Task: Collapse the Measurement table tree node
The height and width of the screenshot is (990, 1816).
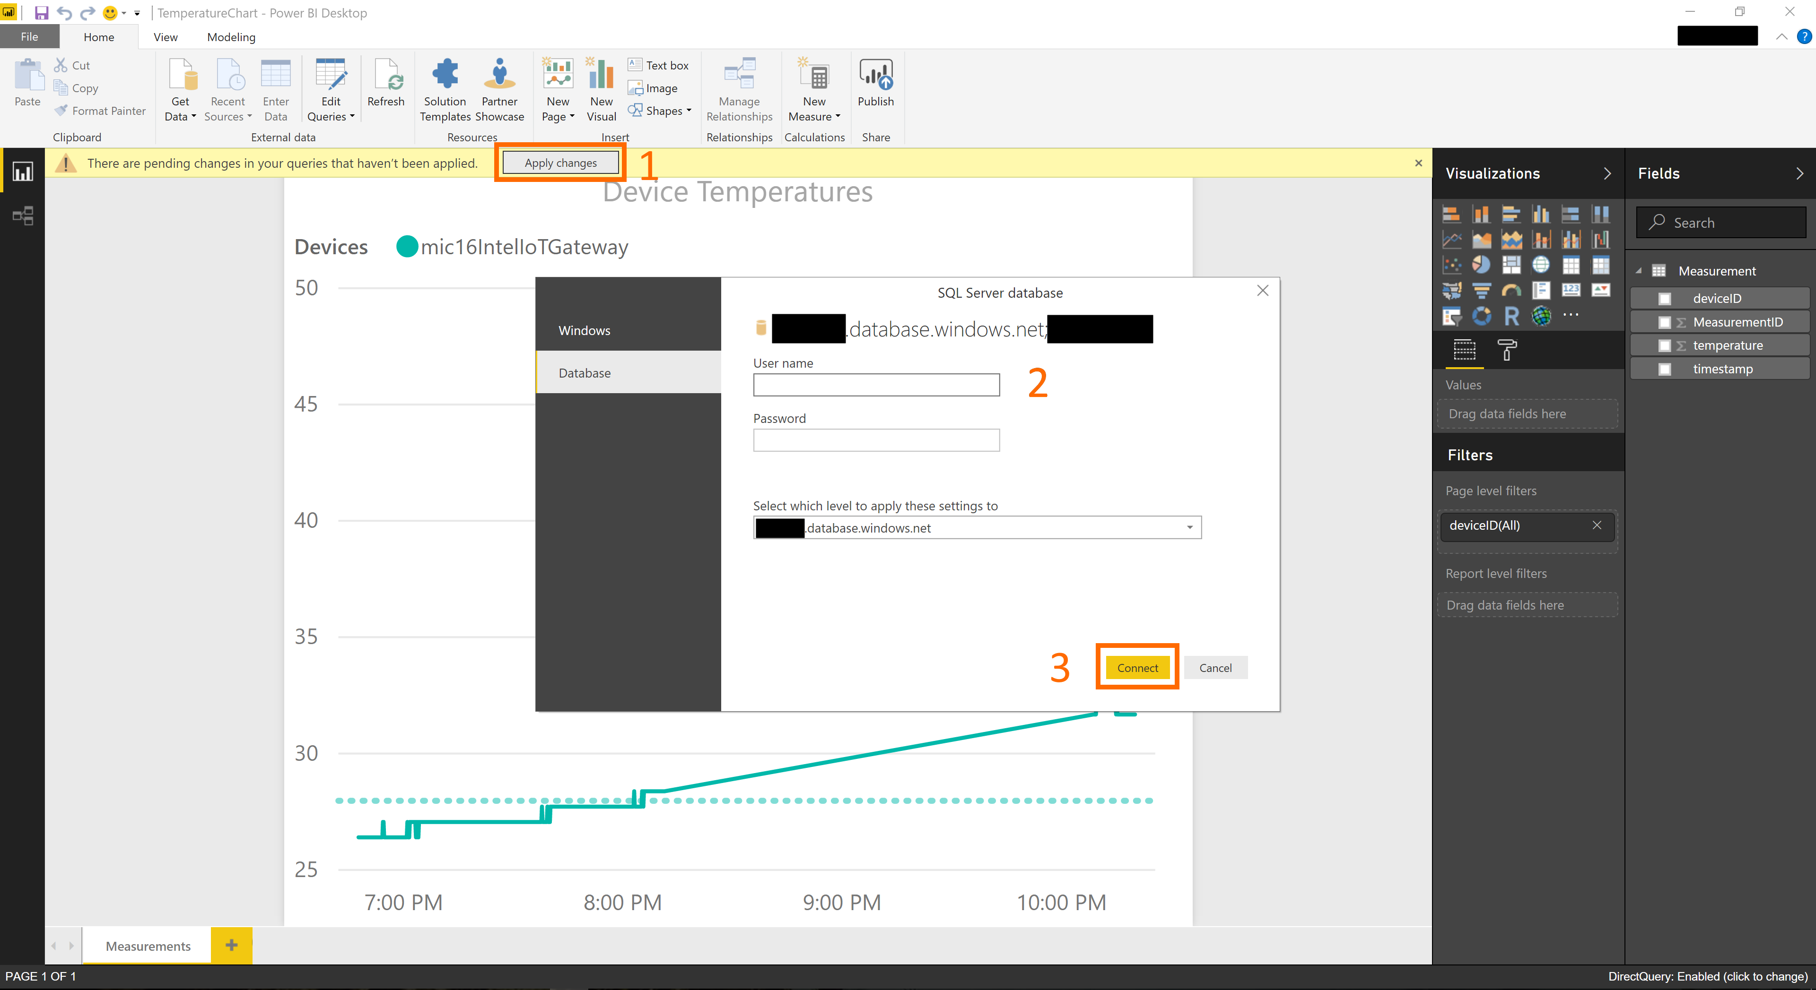Action: pos(1639,271)
